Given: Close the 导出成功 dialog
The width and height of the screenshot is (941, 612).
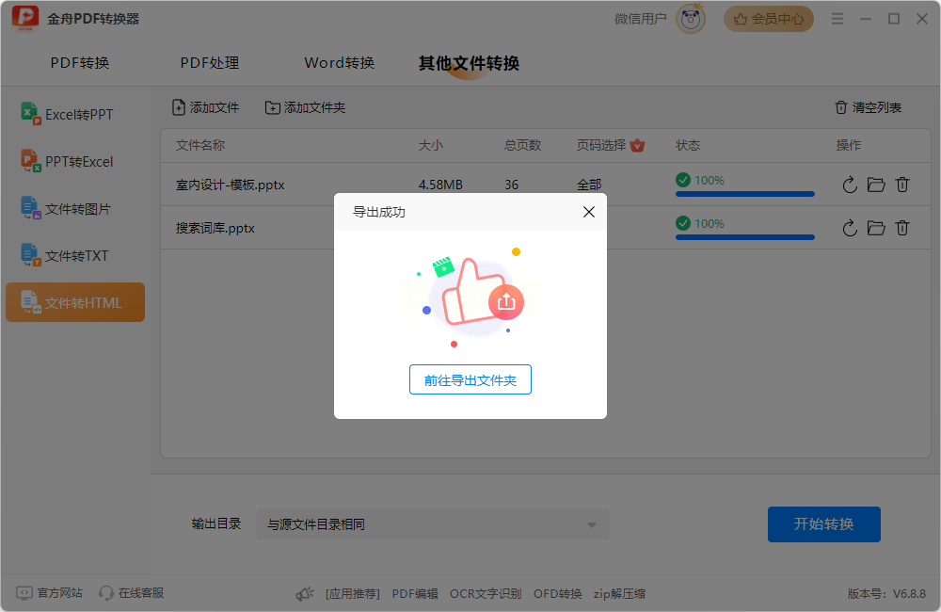Looking at the screenshot, I should coord(589,212).
